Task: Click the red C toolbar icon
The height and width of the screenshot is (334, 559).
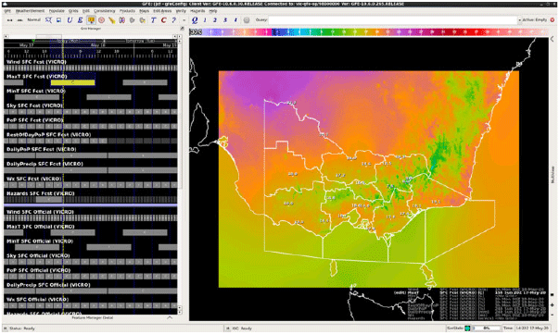Action: pyautogui.click(x=164, y=20)
